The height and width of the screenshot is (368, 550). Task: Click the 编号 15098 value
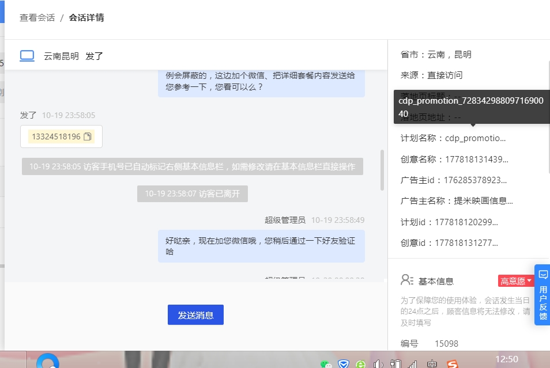[447, 344]
